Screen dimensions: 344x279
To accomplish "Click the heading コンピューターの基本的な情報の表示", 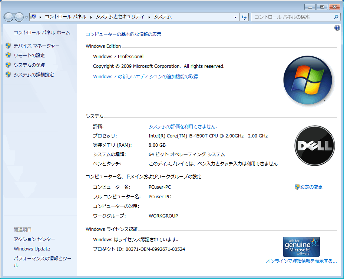I will click(x=123, y=34).
